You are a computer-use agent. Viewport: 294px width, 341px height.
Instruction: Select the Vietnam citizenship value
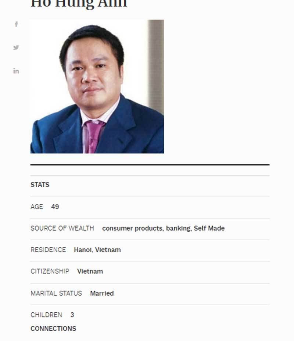(90, 271)
